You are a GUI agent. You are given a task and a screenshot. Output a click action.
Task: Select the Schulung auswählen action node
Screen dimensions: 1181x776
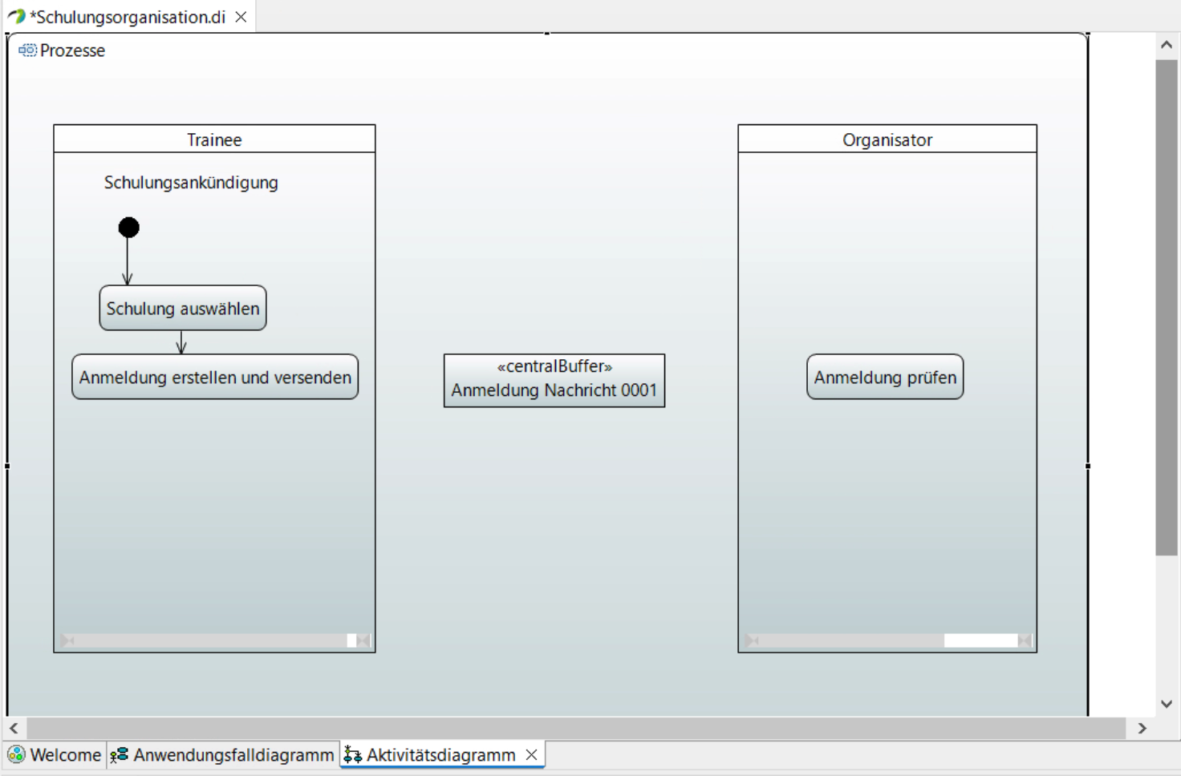click(183, 309)
